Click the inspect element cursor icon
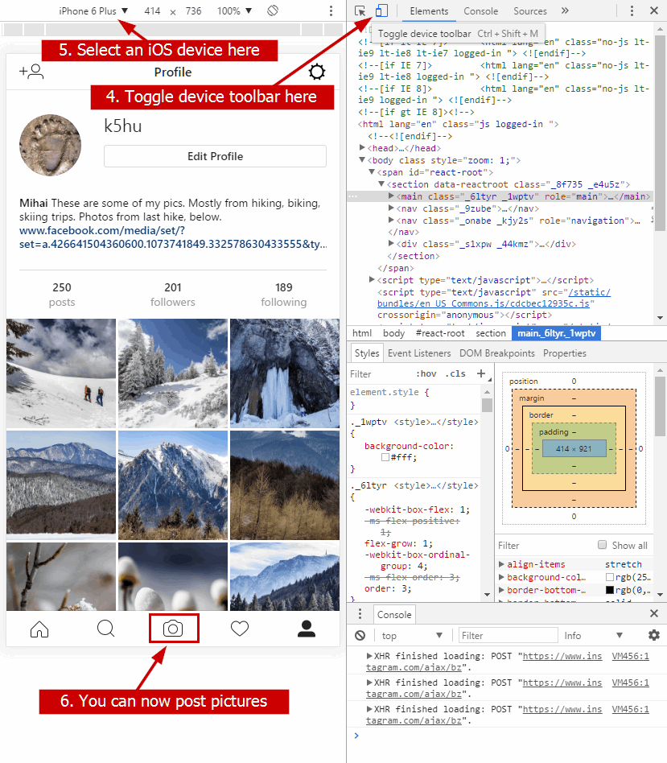 [x=360, y=10]
